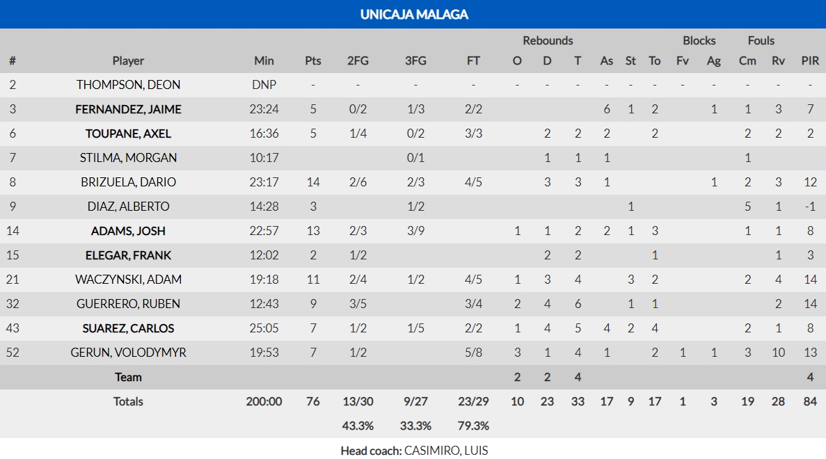Select WACZYNSKI, ADAM in the table

[128, 280]
